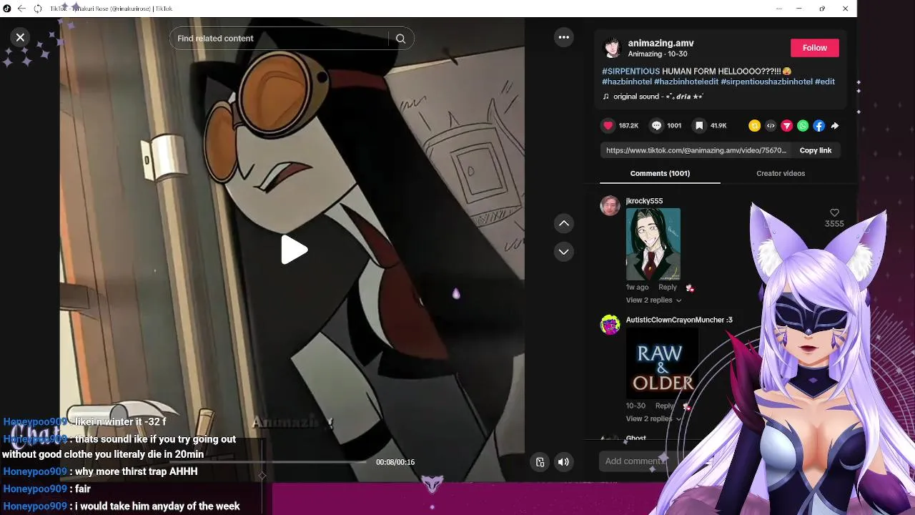Follow animazing.amv
Image resolution: width=915 pixels, height=515 pixels.
click(814, 48)
